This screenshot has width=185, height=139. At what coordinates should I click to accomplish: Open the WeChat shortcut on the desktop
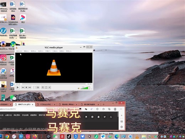click(13, 98)
